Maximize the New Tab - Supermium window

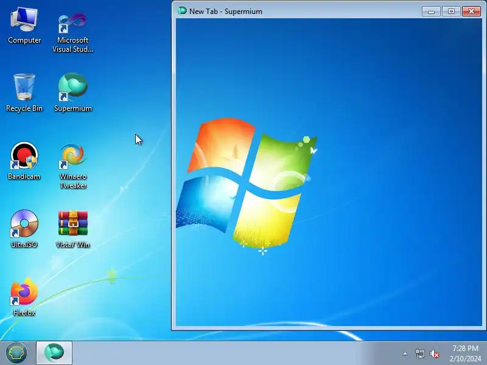point(451,12)
